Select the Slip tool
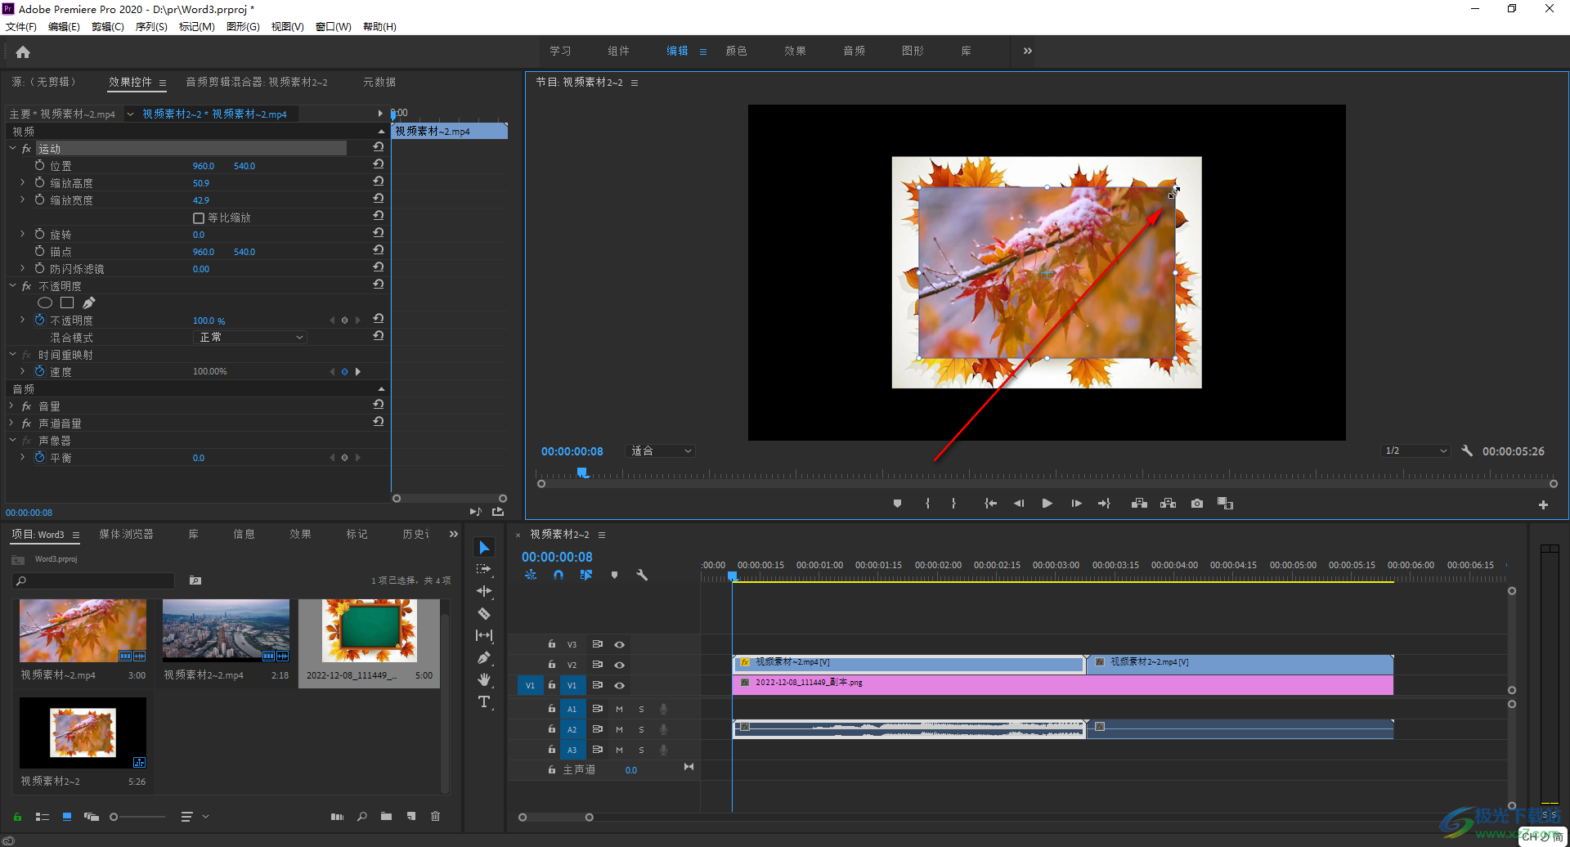The image size is (1570, 847). 484,635
